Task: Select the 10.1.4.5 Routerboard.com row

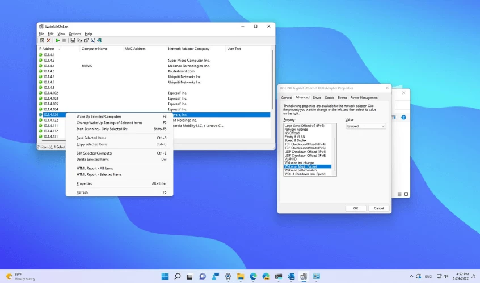Action: pyautogui.click(x=154, y=71)
